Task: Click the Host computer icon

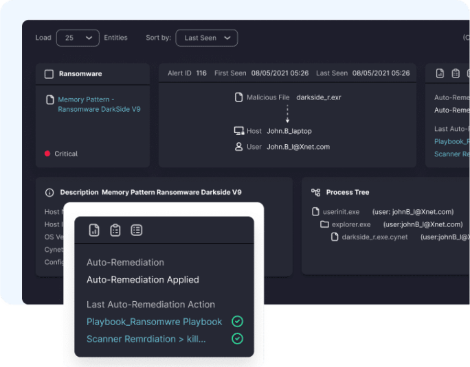Action: click(238, 131)
